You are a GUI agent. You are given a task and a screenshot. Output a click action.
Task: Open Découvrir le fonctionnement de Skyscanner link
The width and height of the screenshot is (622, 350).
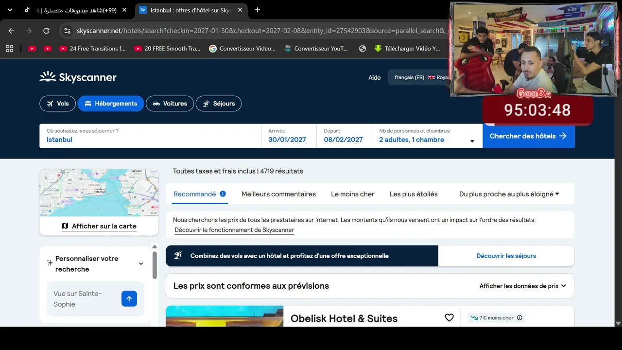(x=234, y=230)
